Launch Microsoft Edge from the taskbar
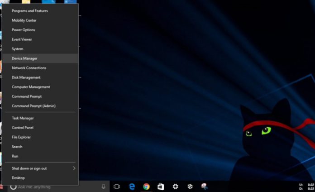This screenshot has width=315, height=192. tap(132, 187)
